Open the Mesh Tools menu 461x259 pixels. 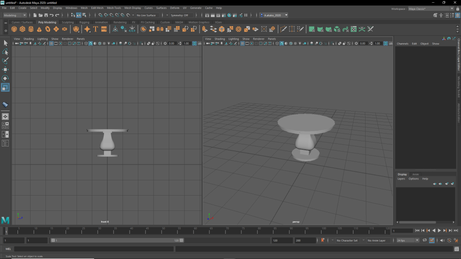(114, 8)
